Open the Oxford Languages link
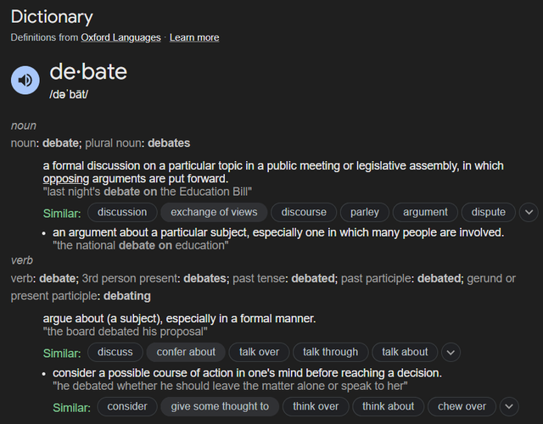 (120, 37)
